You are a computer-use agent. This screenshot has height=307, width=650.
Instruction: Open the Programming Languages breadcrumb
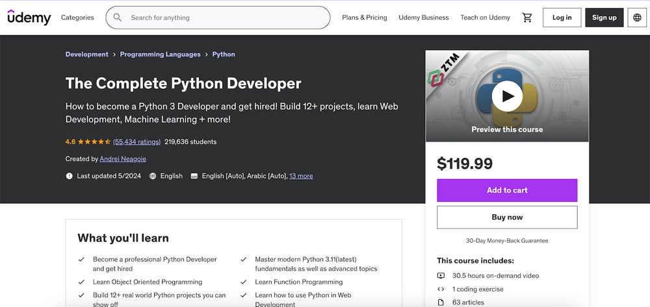(x=160, y=55)
